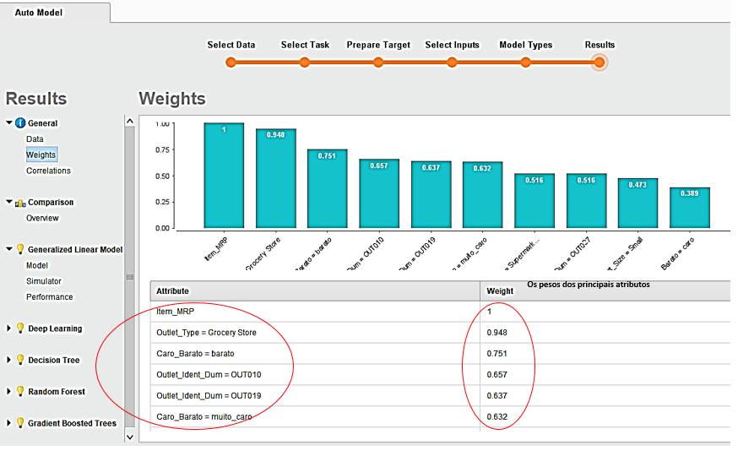The height and width of the screenshot is (456, 738).
Task: Click the General info icon
Action: [x=20, y=122]
